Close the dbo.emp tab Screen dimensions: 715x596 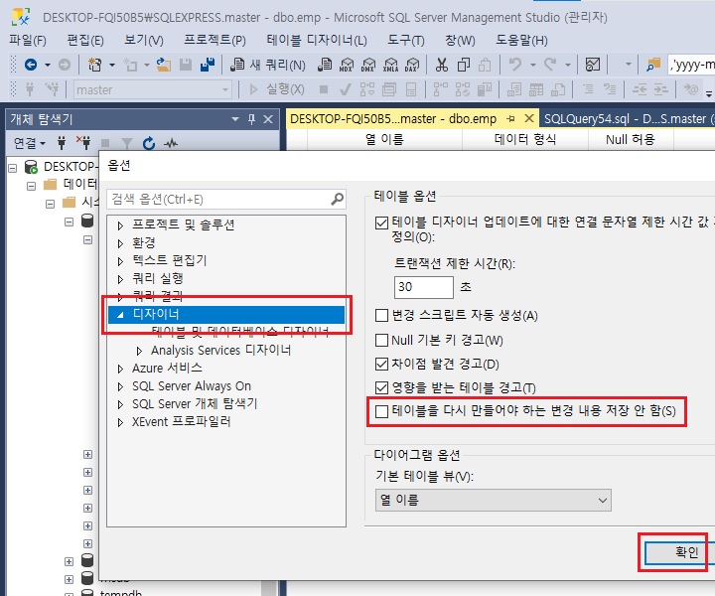pos(529,118)
